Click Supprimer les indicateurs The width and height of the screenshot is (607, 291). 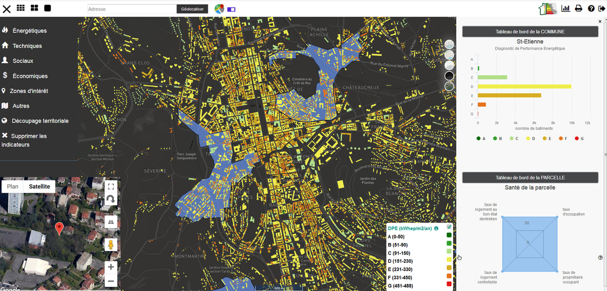coord(24,140)
